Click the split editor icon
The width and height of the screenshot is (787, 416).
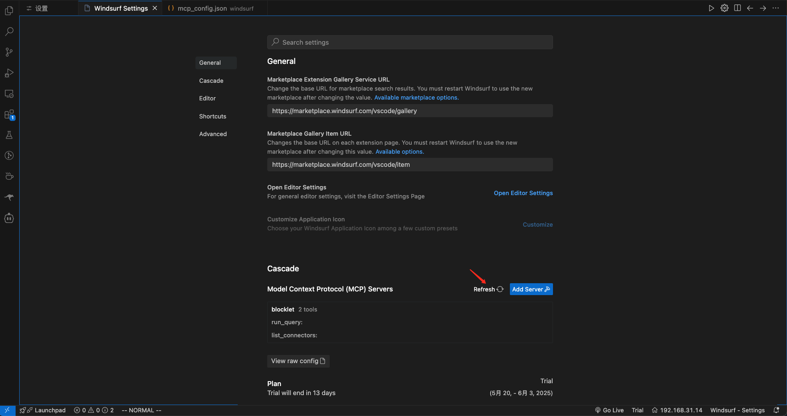pos(737,8)
